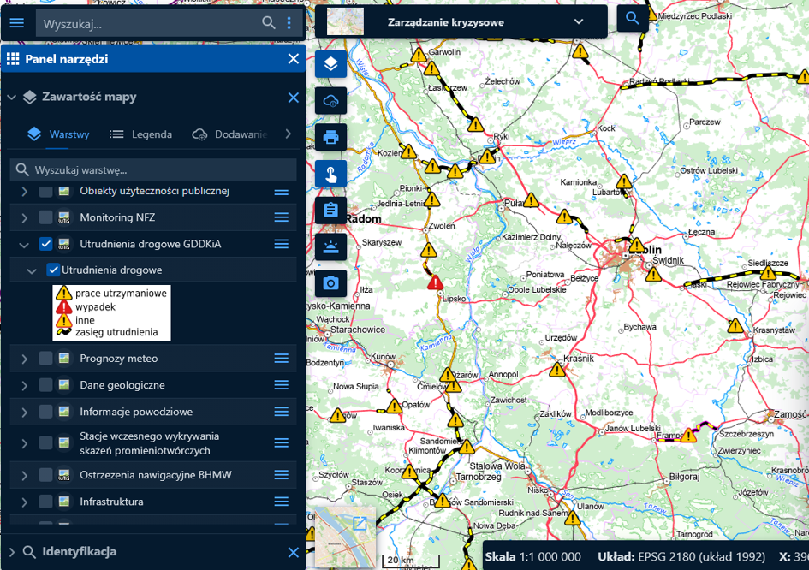Open layer menu for Prognozy meteo
The width and height of the screenshot is (809, 570).
pos(281,359)
